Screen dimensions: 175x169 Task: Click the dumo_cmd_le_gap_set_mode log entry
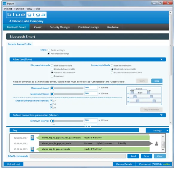click(96, 143)
